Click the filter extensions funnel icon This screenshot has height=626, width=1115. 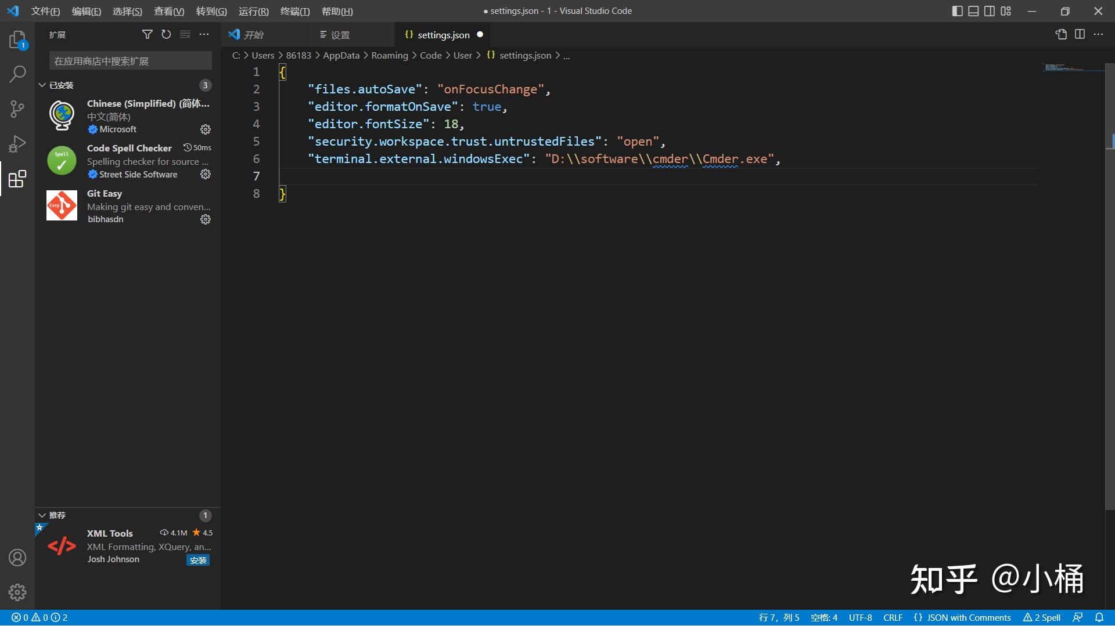click(147, 34)
